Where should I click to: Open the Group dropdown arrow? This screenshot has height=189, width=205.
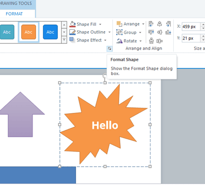pos(140,33)
